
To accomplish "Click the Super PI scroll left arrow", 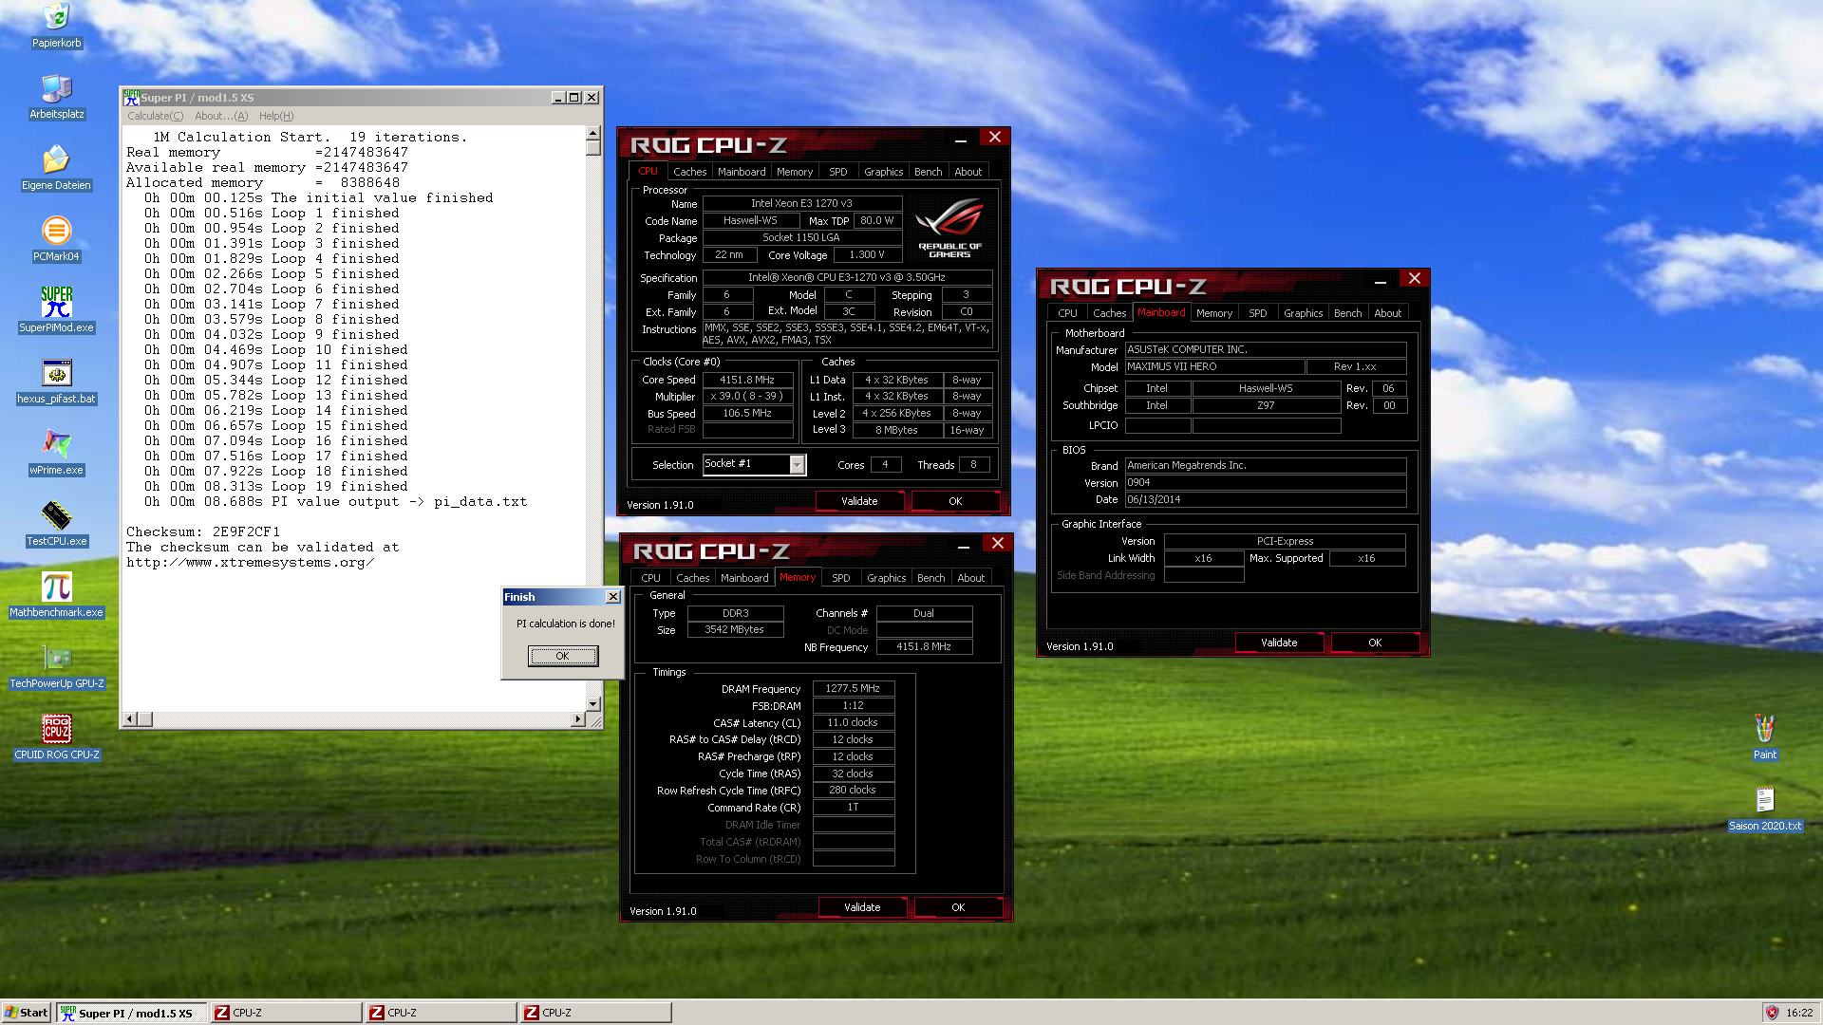I will (130, 719).
